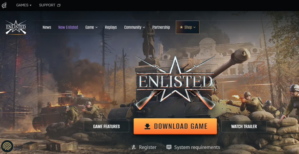Open the System requirements link
Image resolution: width=299 pixels, height=154 pixels.
pyautogui.click(x=197, y=147)
